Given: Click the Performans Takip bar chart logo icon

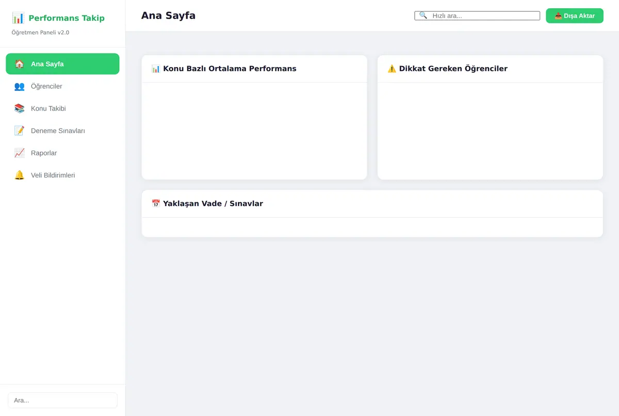Looking at the screenshot, I should tap(18, 18).
